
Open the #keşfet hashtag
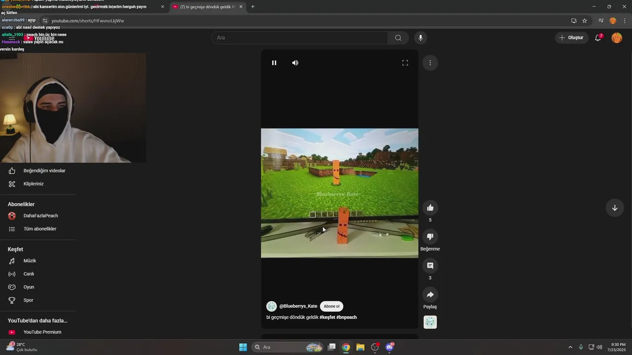pos(327,317)
